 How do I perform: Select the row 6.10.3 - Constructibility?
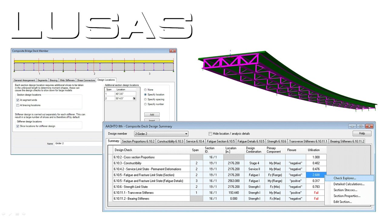217,163
